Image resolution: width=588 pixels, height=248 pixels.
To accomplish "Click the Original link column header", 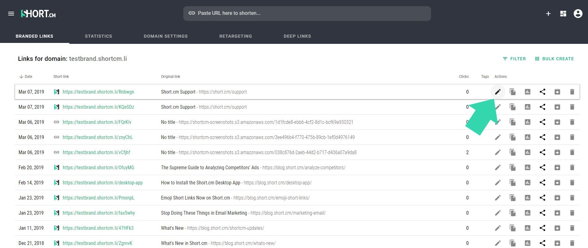I will coord(170,77).
